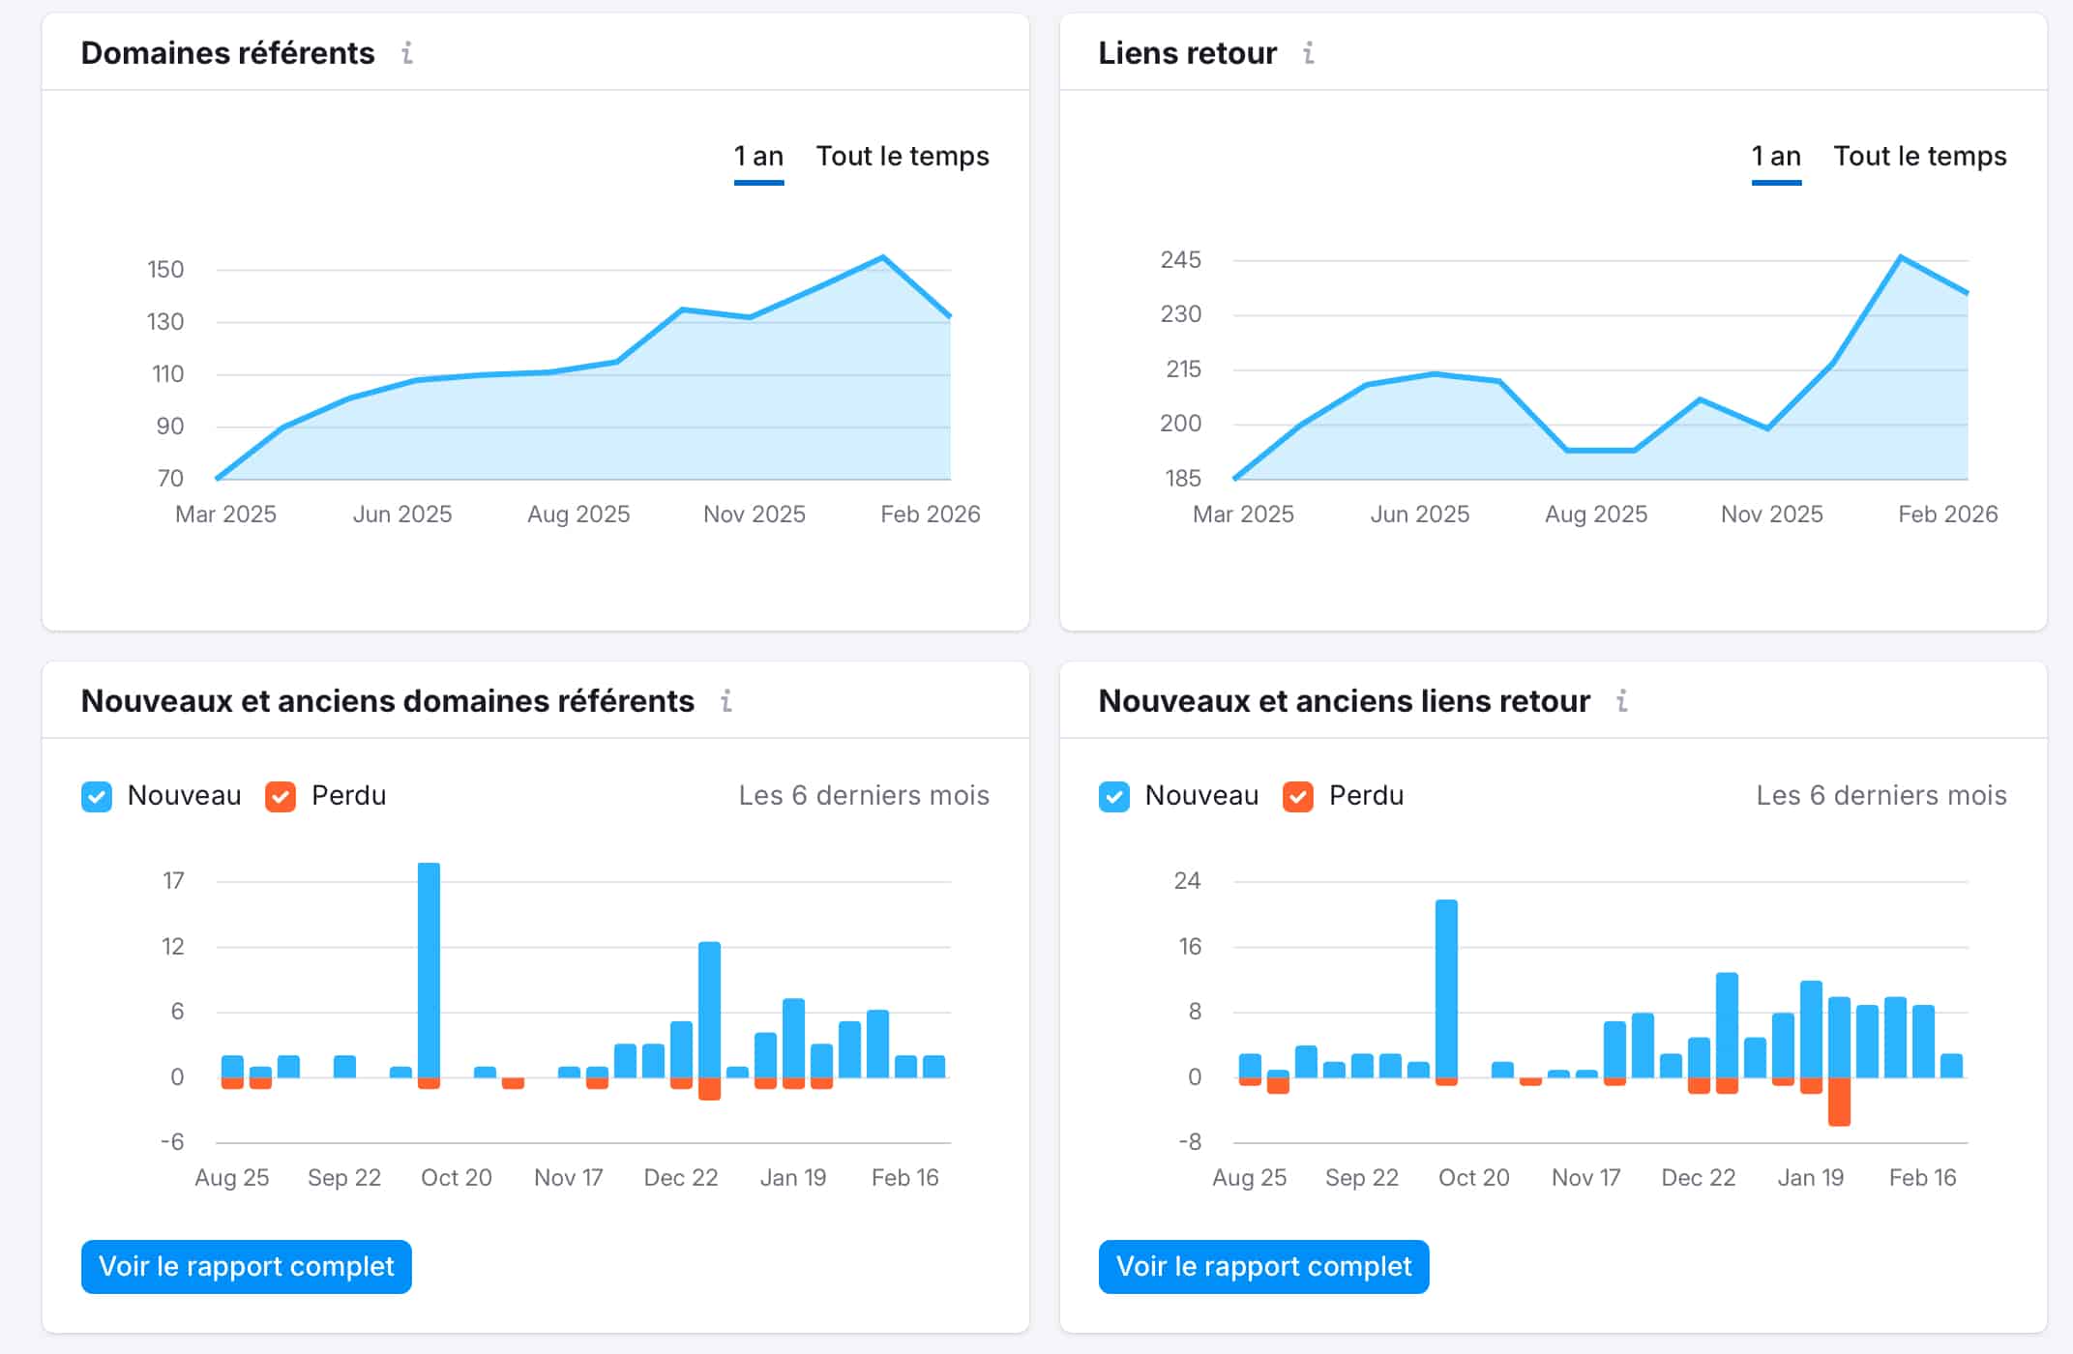
Task: Select the 1 an tab for Domaines référents
Action: click(x=758, y=156)
